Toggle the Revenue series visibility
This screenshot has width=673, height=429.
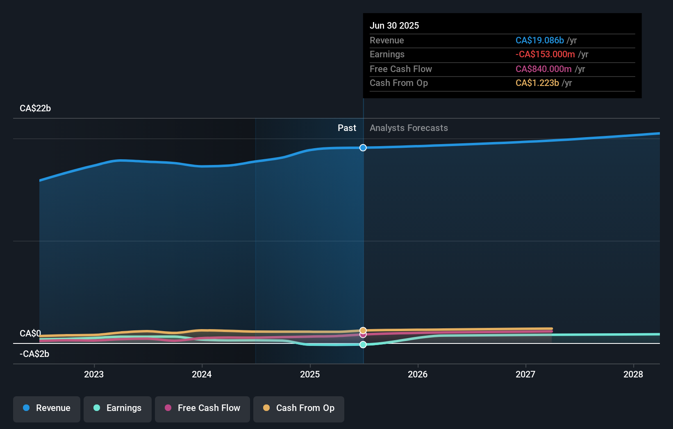pyautogui.click(x=46, y=408)
